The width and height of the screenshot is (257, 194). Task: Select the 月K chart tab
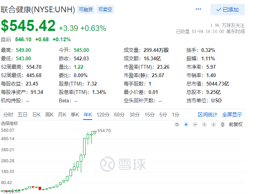coord(62,115)
